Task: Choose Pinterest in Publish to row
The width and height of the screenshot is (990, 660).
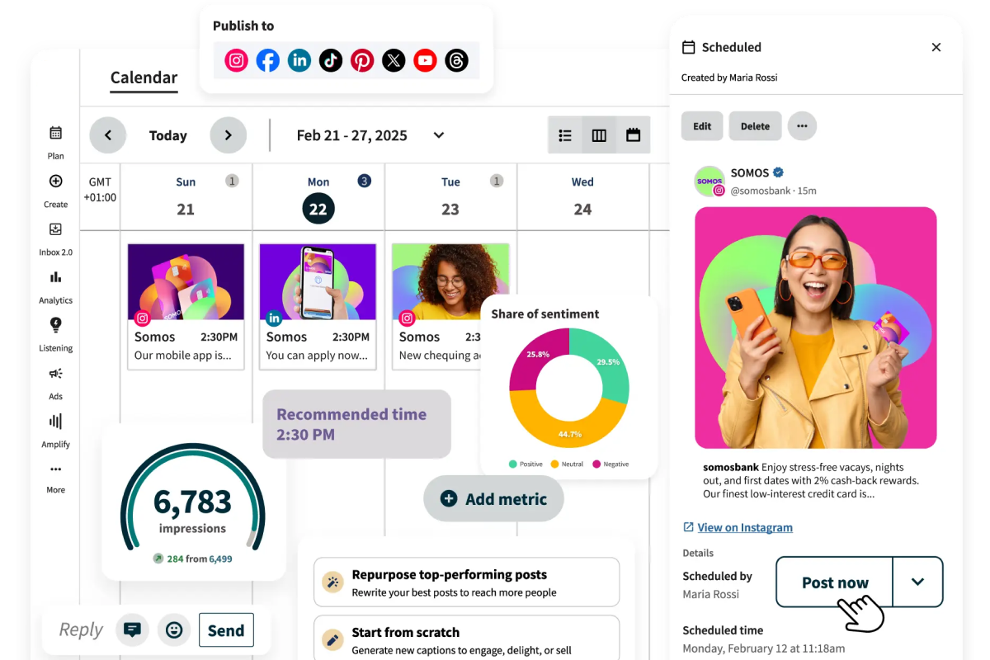Action: (x=362, y=60)
